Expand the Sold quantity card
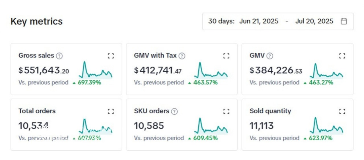 [342, 111]
